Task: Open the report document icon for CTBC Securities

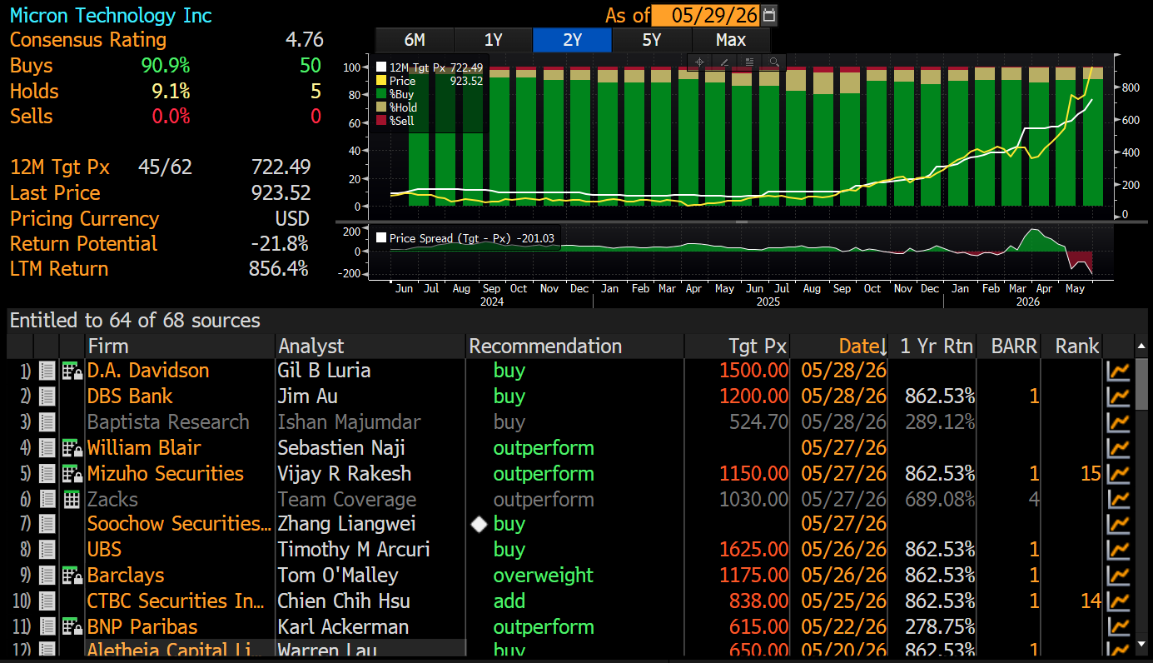Action: [47, 601]
